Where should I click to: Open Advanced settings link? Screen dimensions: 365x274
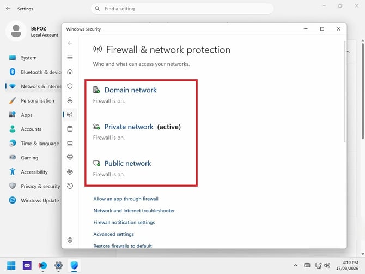114,234
